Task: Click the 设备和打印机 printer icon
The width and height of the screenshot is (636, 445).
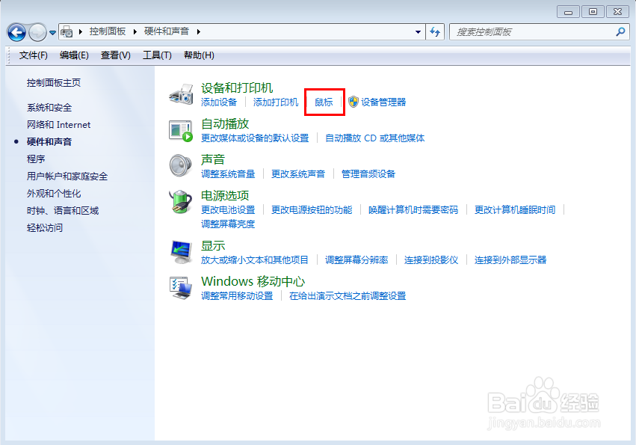Action: [181, 94]
